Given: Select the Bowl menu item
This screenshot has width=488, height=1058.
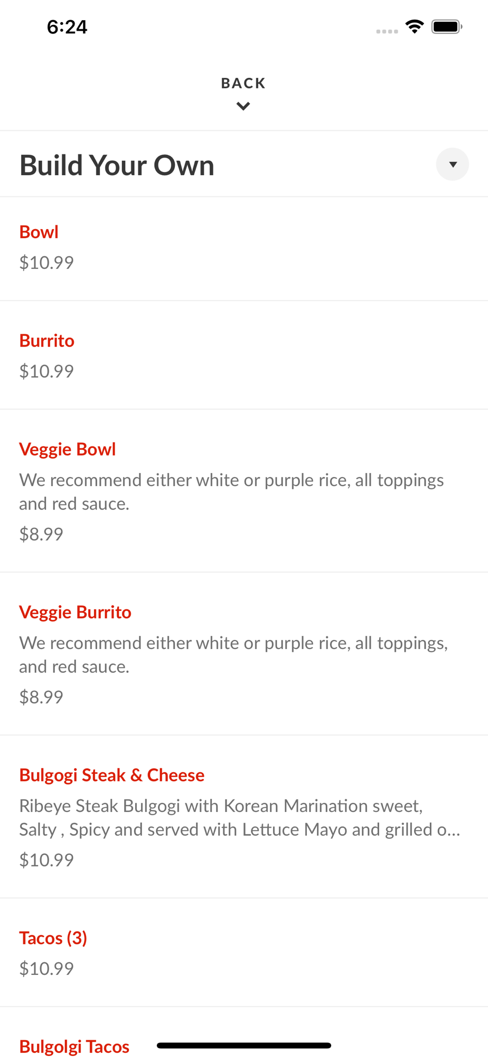Looking at the screenshot, I should (244, 249).
